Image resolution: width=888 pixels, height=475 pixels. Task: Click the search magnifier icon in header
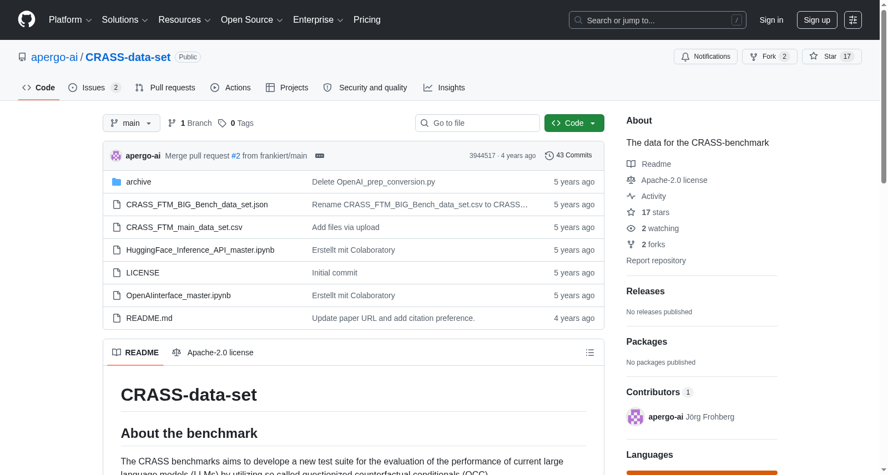578,20
